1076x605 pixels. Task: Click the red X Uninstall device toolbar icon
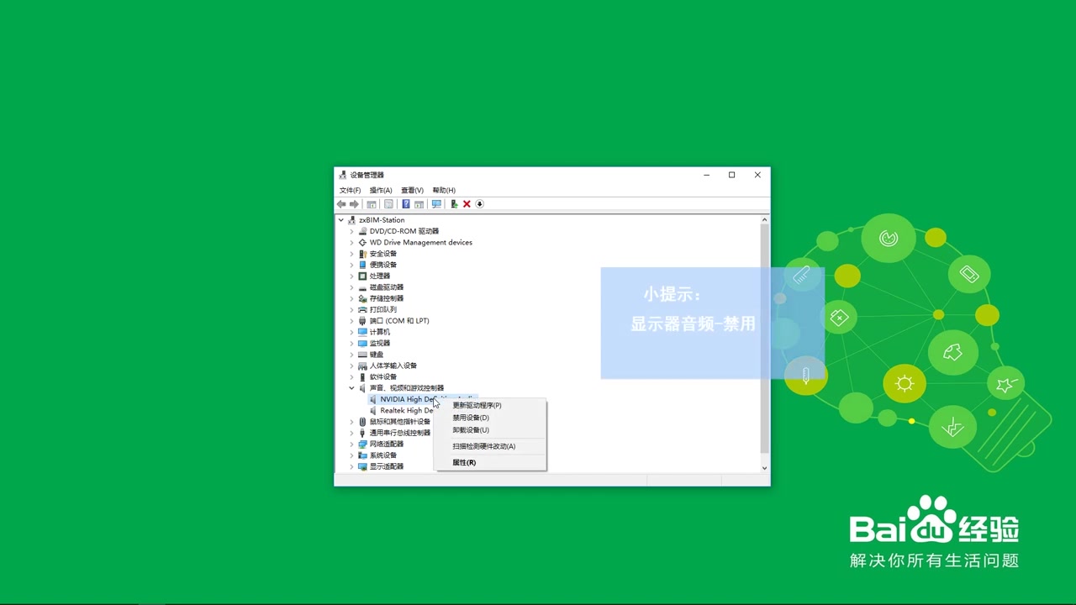[467, 204]
